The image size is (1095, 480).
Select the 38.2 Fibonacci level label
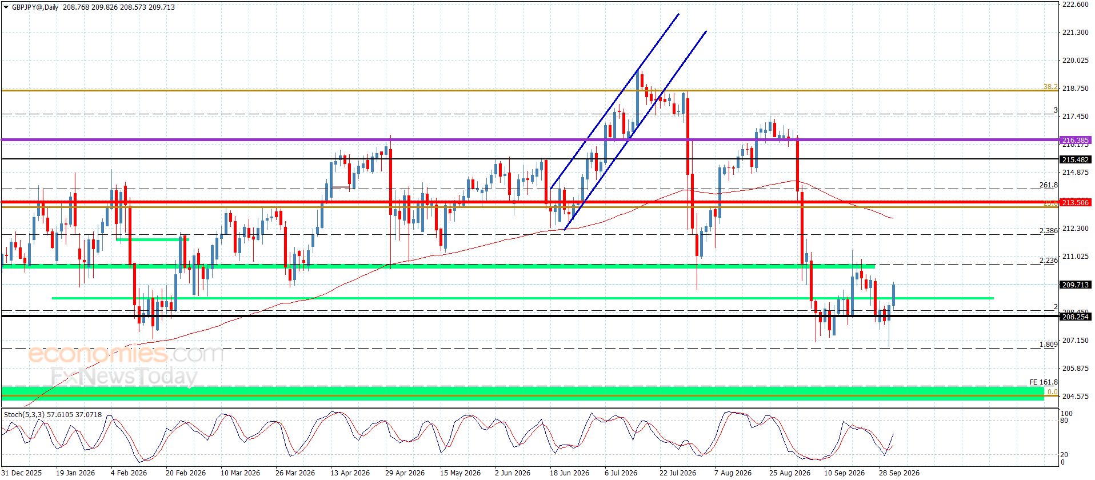coord(1050,87)
